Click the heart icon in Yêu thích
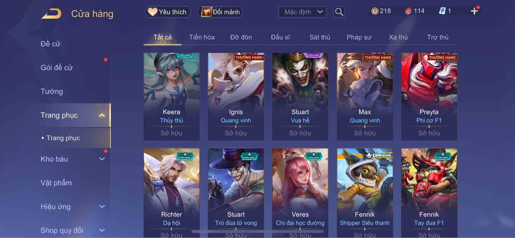This screenshot has height=238, width=515. (x=152, y=12)
